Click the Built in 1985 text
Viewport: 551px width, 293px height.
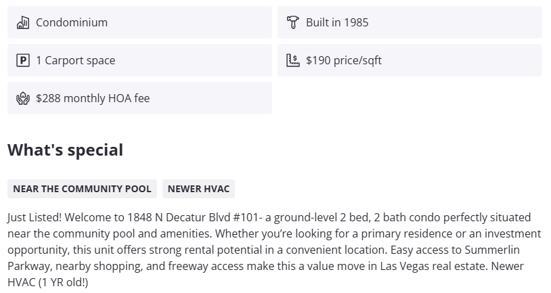coord(337,22)
